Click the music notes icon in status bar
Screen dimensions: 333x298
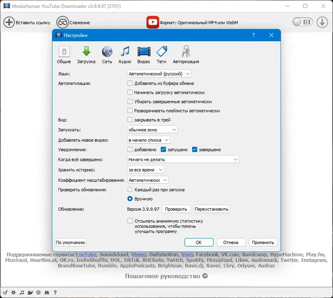(22, 293)
